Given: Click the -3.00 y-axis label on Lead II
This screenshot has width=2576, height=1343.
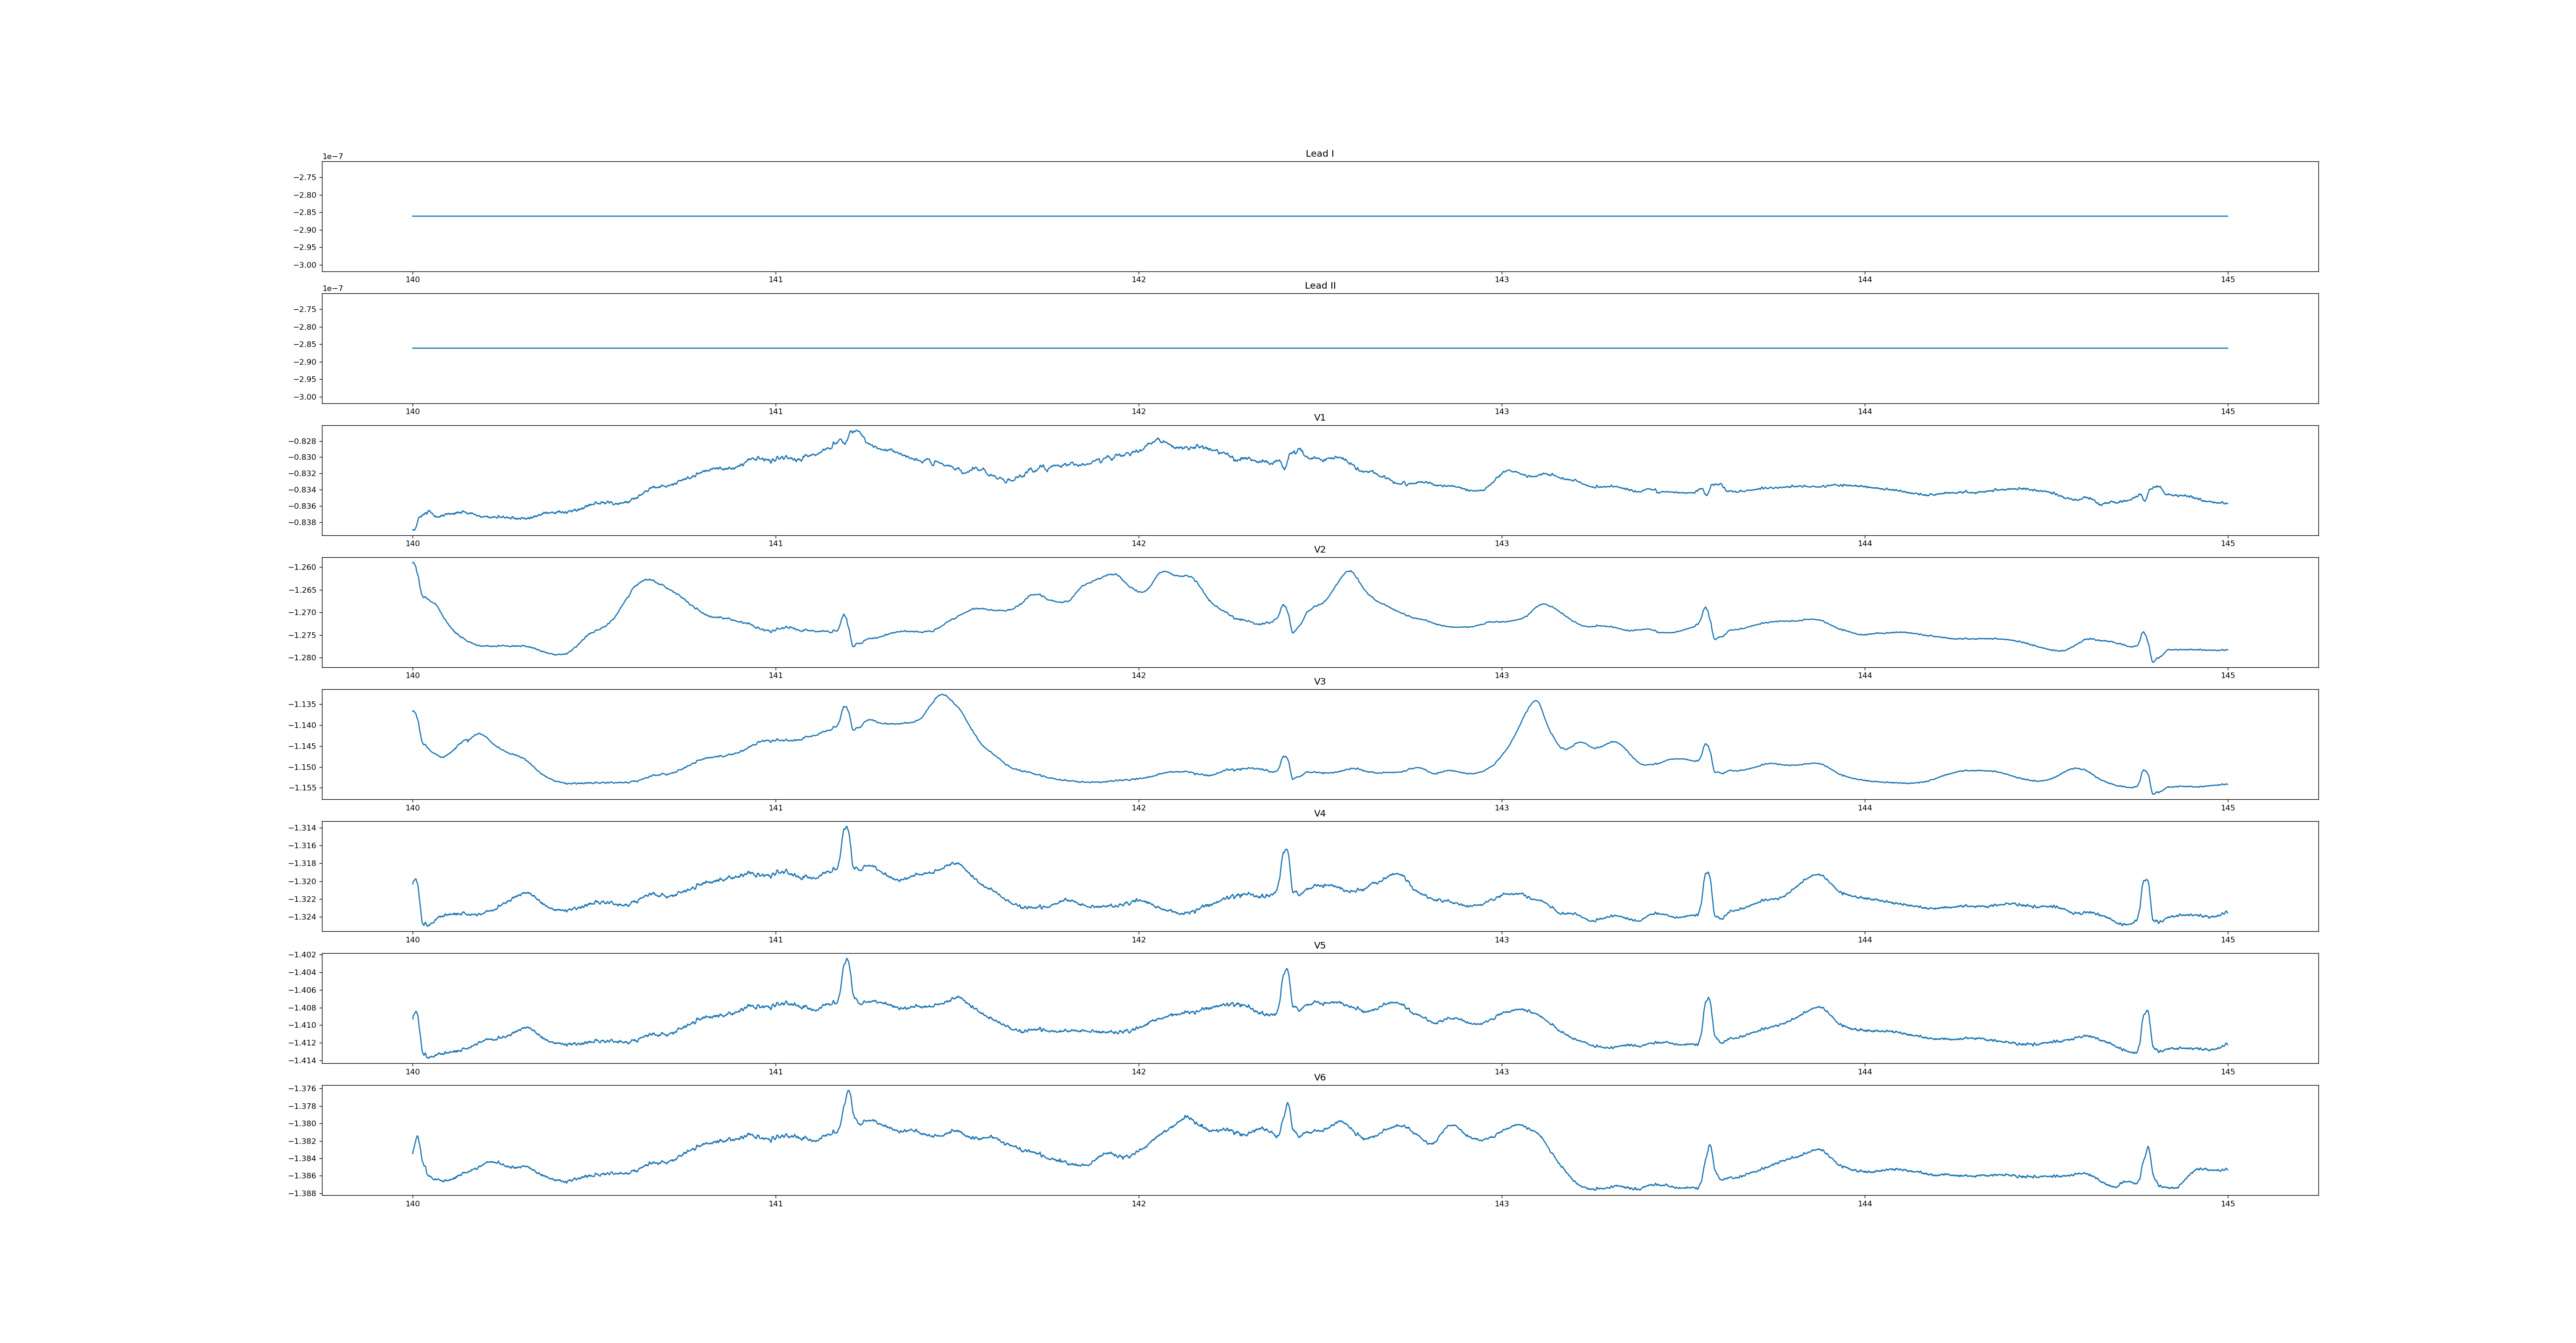Looking at the screenshot, I should tap(305, 397).
